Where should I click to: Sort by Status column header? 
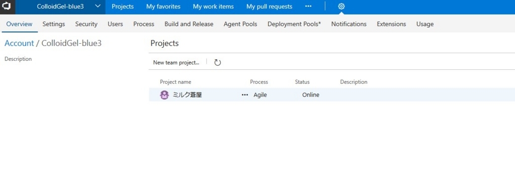coord(302,82)
